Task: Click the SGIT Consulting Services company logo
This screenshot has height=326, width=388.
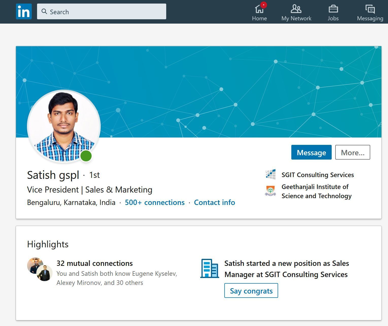Action: tap(271, 174)
